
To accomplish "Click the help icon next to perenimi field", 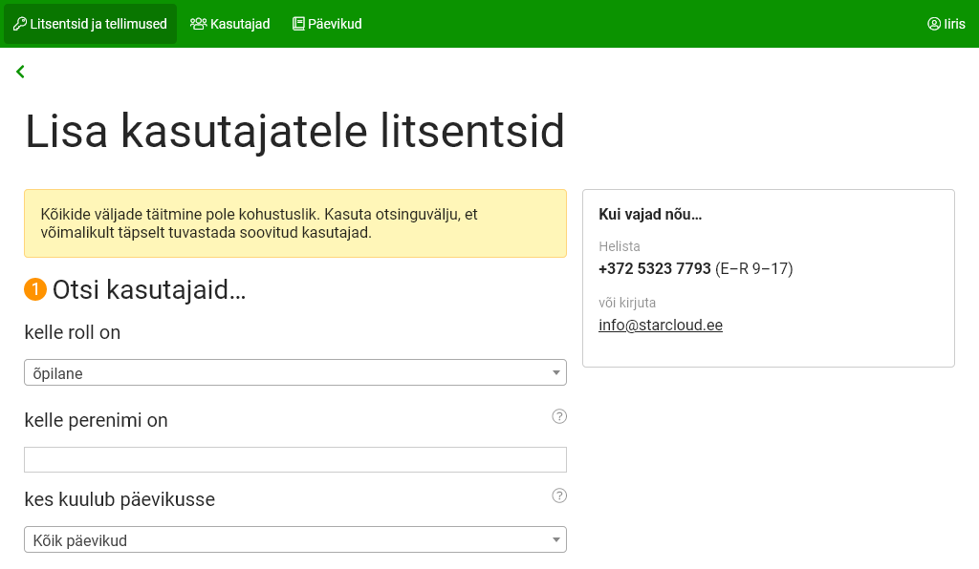I will click(x=559, y=416).
